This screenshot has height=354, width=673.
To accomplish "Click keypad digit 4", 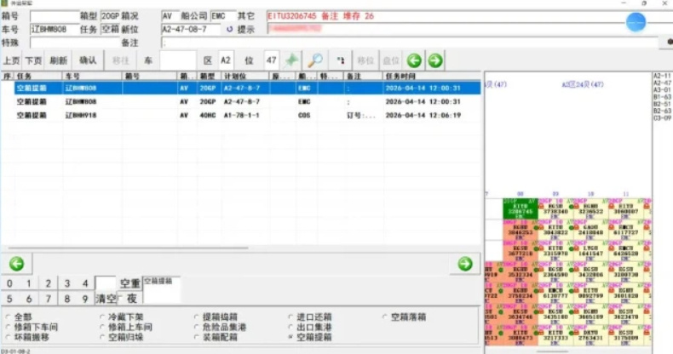I will point(85,283).
